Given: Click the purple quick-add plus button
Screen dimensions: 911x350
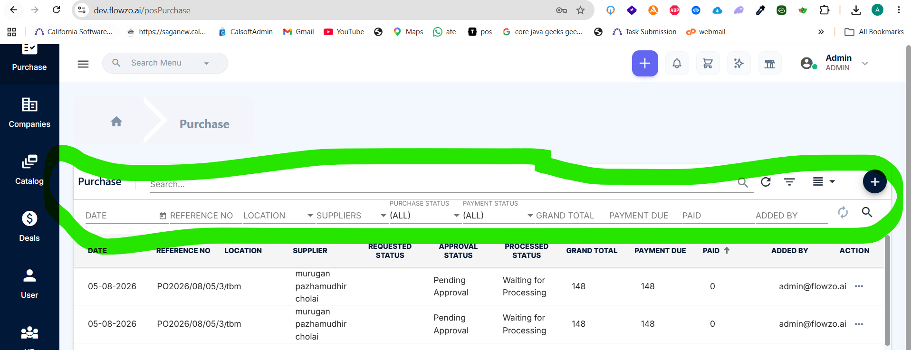Looking at the screenshot, I should 645,63.
